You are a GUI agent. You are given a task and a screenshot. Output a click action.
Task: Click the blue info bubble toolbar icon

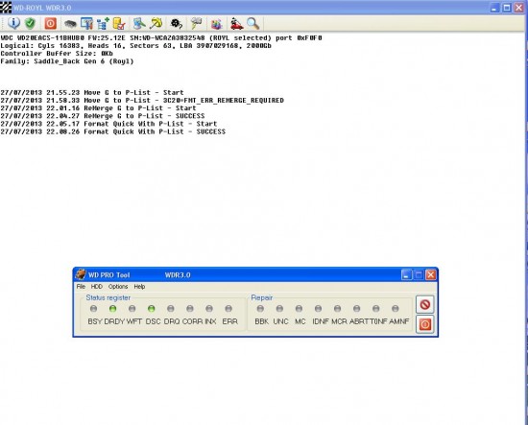coord(13,23)
